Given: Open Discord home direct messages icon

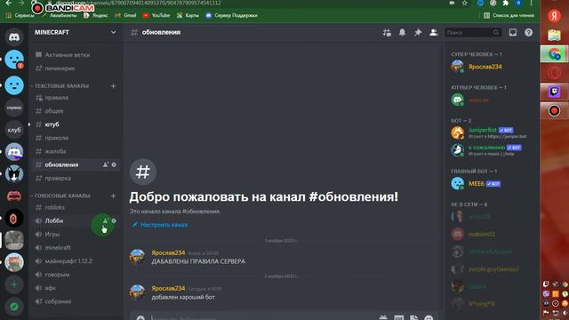Looking at the screenshot, I should [14, 37].
